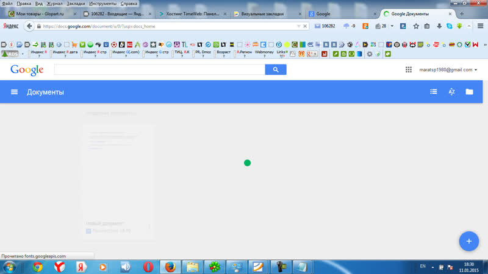Open the AZ sort options
488x274 pixels.
(451, 92)
